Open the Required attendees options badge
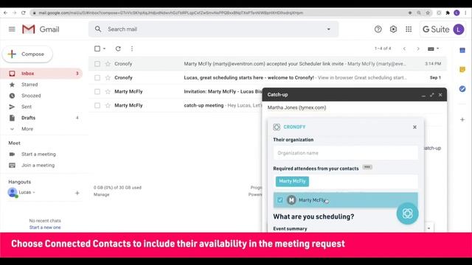 click(367, 167)
